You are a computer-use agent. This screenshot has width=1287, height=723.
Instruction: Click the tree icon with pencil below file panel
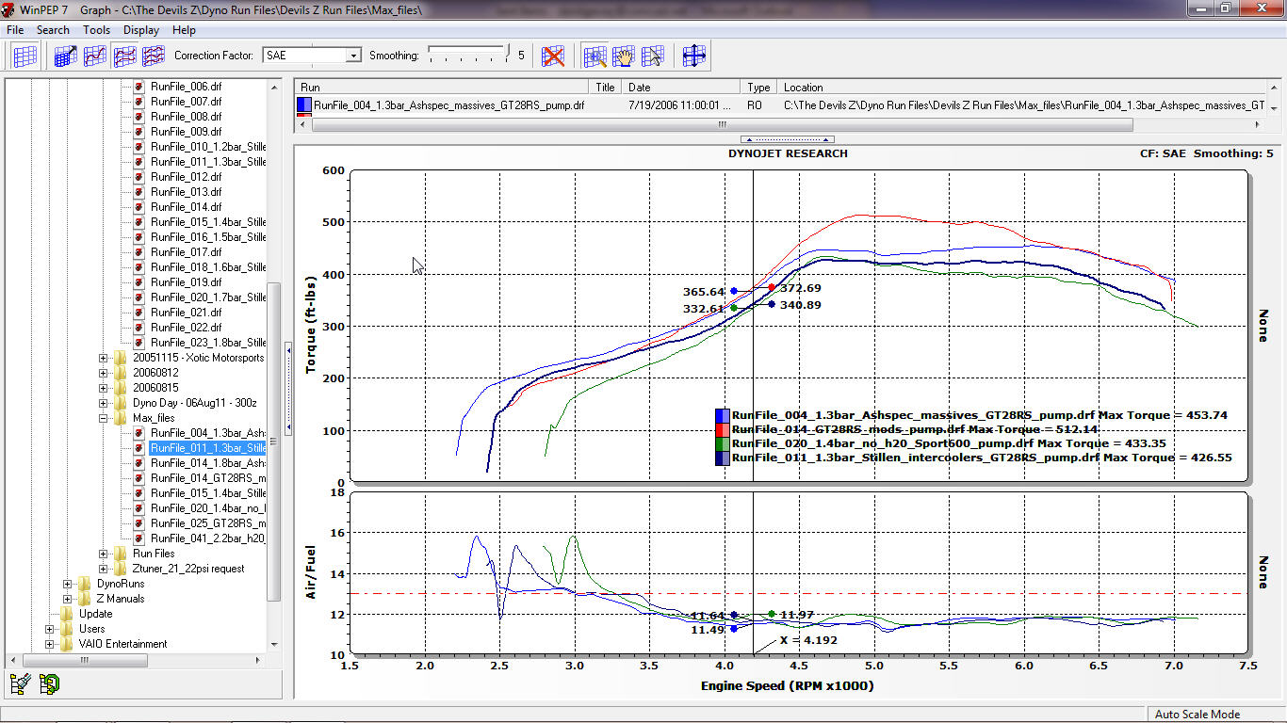click(21, 684)
